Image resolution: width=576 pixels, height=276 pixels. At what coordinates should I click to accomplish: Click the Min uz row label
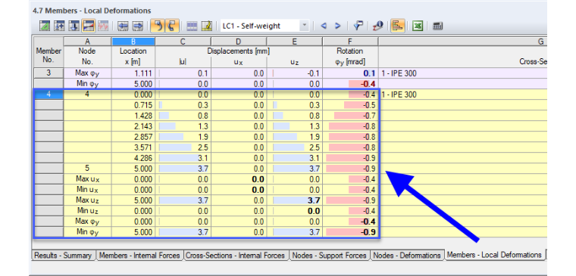pyautogui.click(x=87, y=211)
